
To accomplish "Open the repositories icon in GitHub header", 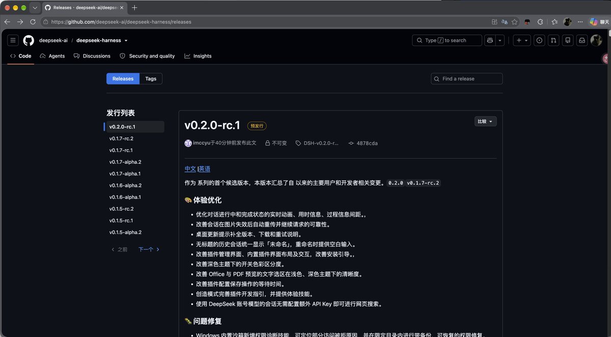I will click(568, 40).
